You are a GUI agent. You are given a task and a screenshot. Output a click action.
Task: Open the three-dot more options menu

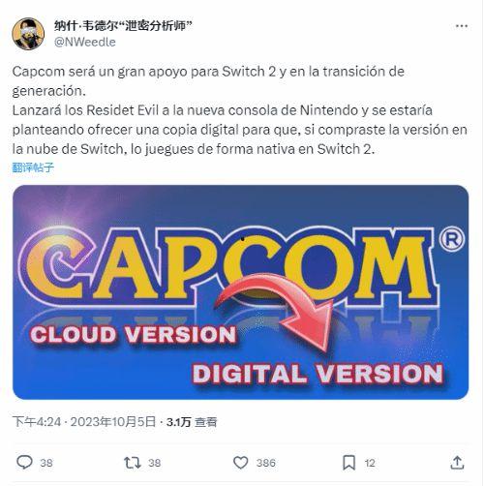point(462,26)
